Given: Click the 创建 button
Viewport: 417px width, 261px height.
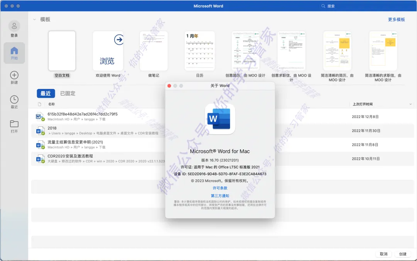Looking at the screenshot, I should 403,254.
